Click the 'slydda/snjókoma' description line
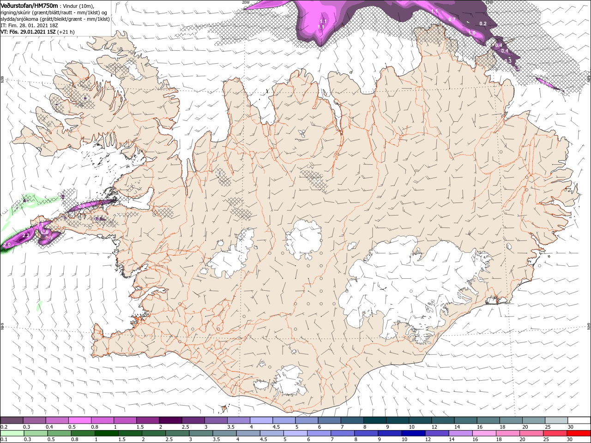591x443 pixels. [x=54, y=19]
